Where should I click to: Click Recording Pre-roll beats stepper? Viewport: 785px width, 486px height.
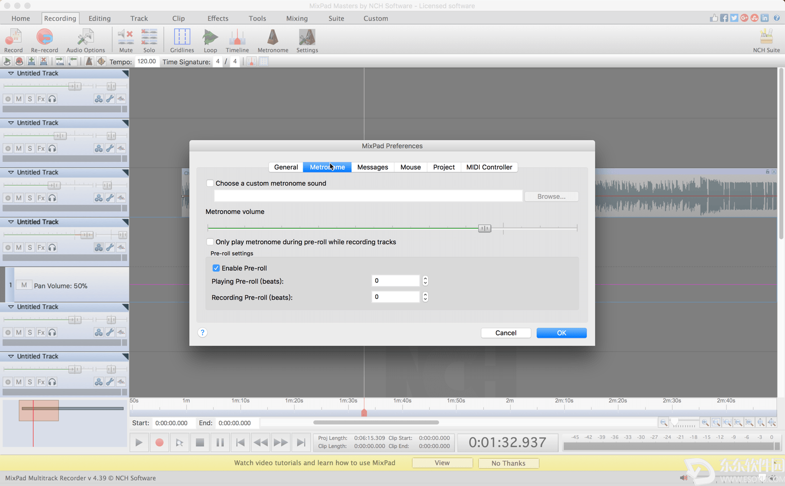(425, 297)
